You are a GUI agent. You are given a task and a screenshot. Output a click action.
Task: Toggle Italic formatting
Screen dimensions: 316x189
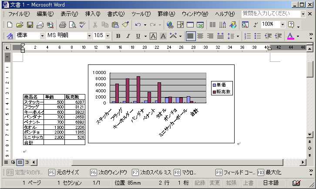tap(128, 36)
